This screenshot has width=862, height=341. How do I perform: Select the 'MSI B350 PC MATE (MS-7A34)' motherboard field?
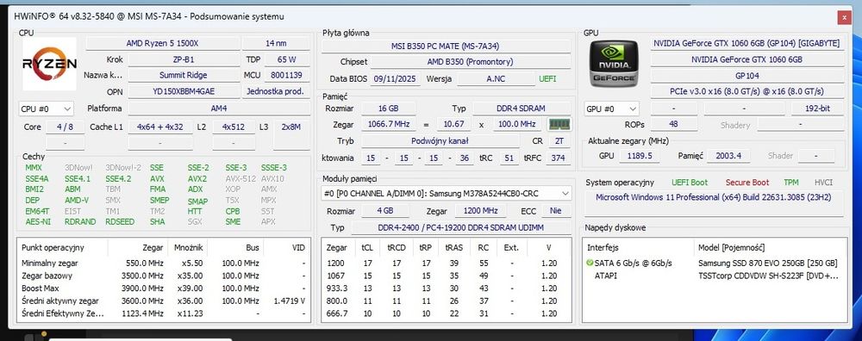[446, 46]
